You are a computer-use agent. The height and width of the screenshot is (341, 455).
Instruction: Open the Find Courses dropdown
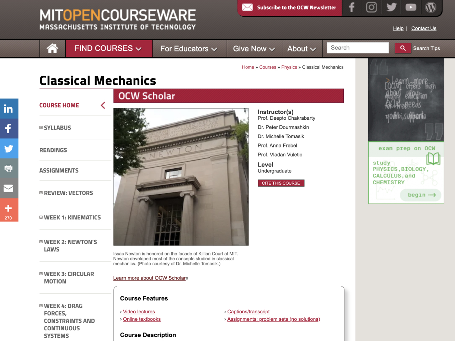(x=109, y=48)
